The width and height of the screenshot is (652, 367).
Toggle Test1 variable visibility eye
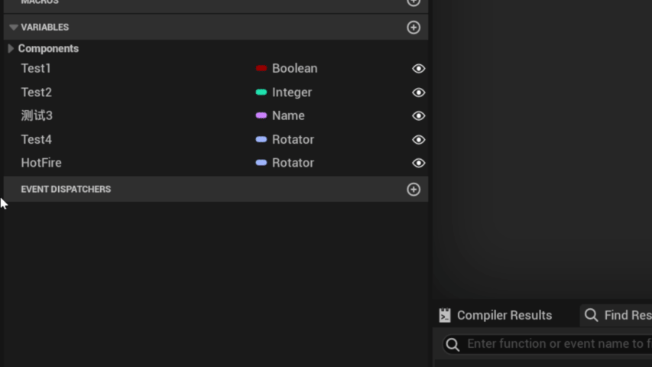(418, 69)
